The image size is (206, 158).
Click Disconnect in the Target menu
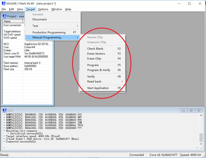[40, 20]
